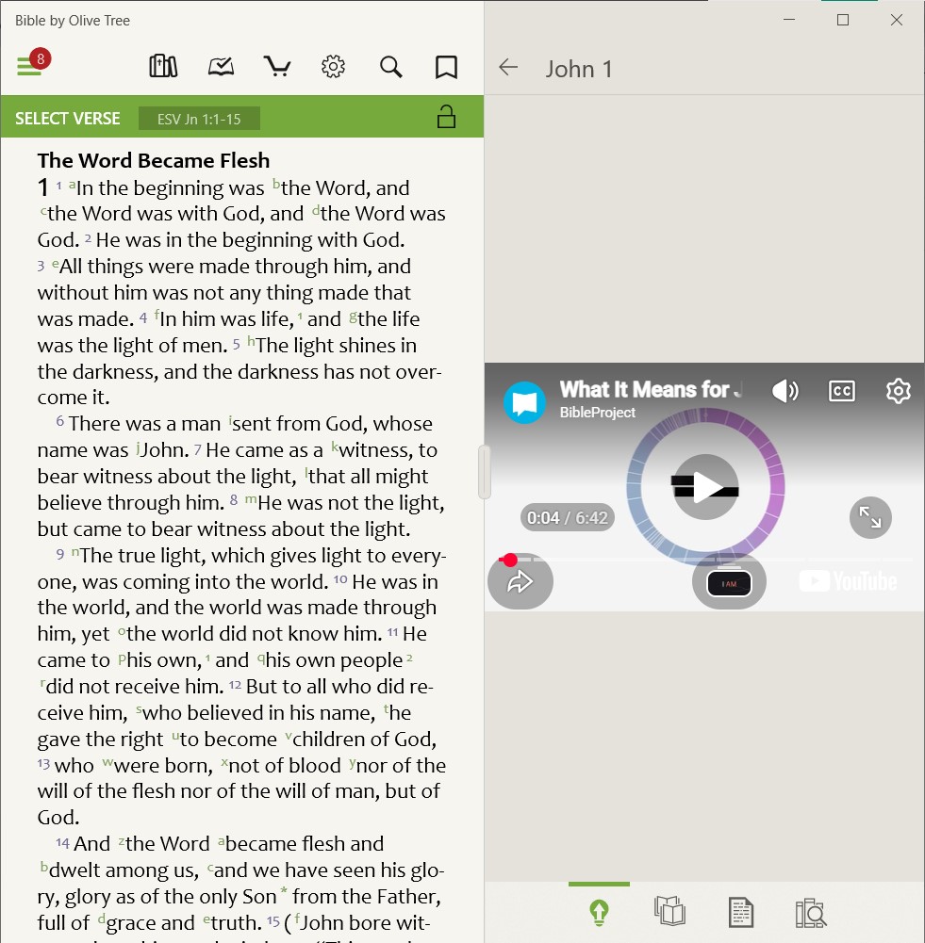Click the I AM video thumbnail preview

click(729, 582)
